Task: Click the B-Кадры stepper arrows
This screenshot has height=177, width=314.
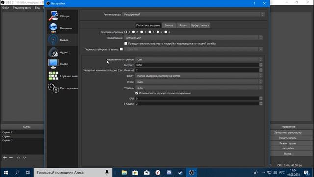Action: point(261,104)
